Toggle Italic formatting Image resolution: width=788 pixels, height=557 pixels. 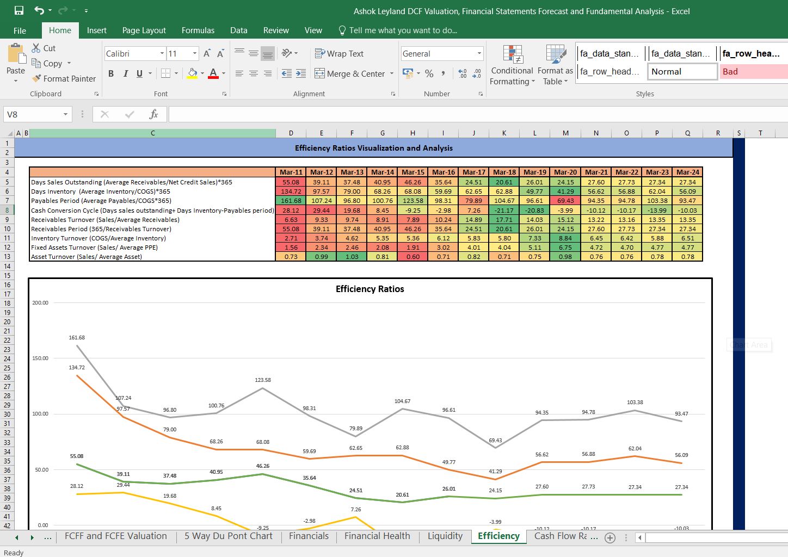[126, 73]
